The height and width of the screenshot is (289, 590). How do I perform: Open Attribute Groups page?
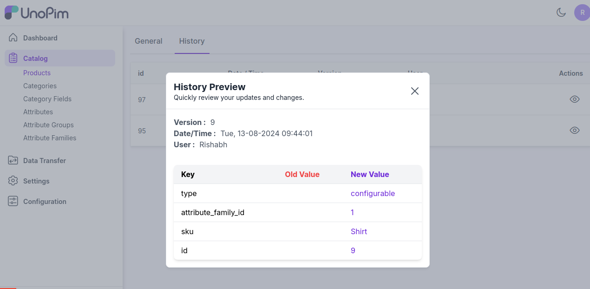point(48,125)
